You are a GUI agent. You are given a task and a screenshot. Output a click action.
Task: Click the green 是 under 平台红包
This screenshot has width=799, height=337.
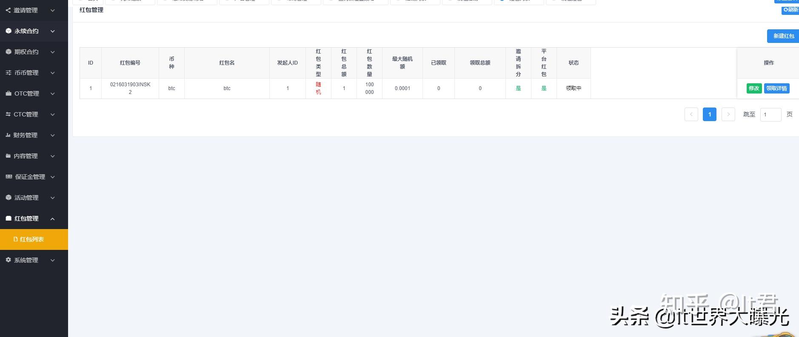point(544,88)
